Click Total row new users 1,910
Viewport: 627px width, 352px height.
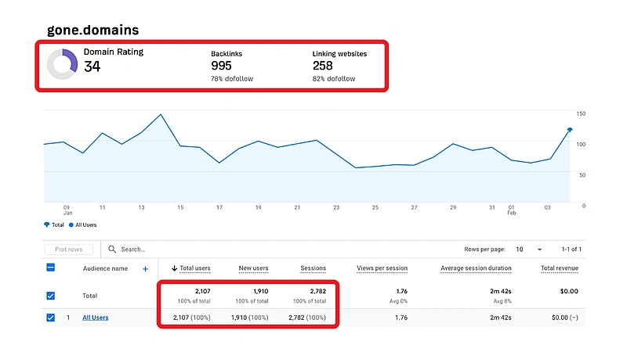pos(261,291)
